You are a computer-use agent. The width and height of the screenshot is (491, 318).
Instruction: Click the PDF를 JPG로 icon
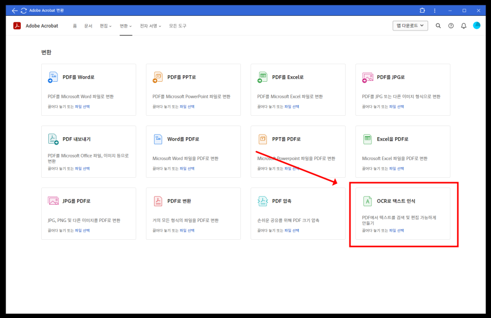tap(367, 77)
